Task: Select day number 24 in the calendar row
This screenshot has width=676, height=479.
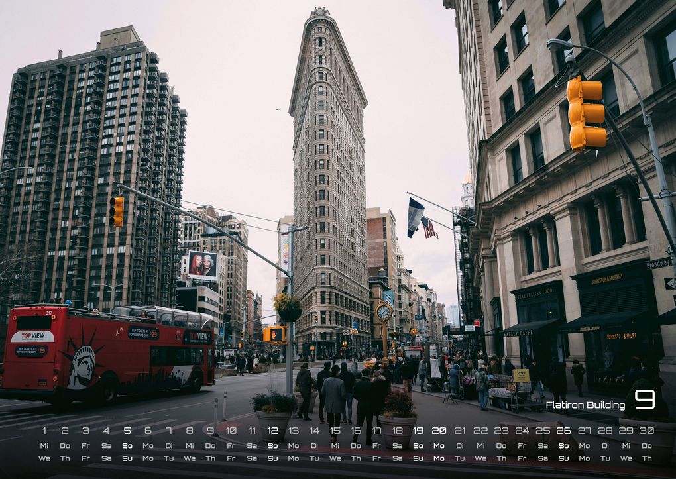Action: pos(522,430)
